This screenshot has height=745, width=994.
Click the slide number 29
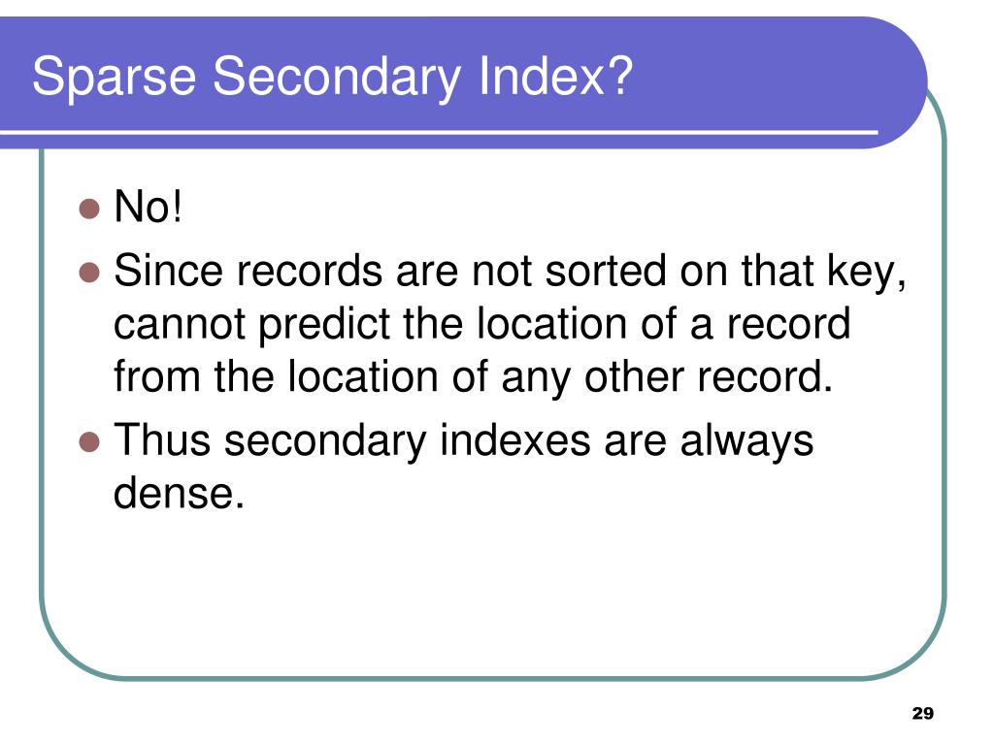point(922,713)
